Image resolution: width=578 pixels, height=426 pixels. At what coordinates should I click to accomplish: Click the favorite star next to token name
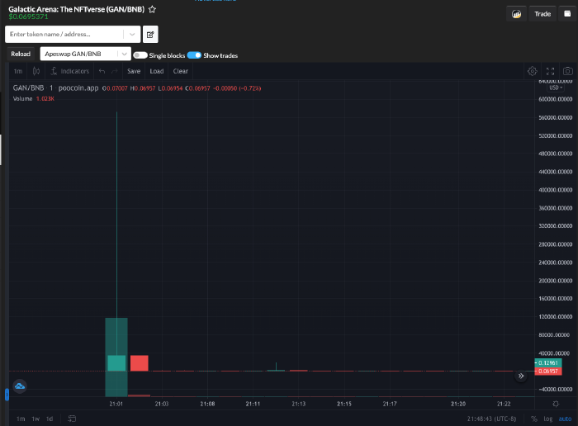coord(152,8)
